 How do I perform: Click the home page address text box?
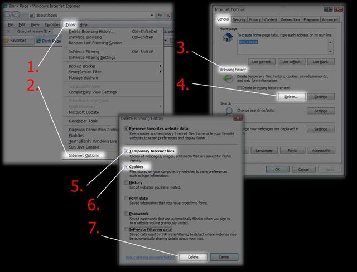282,47
